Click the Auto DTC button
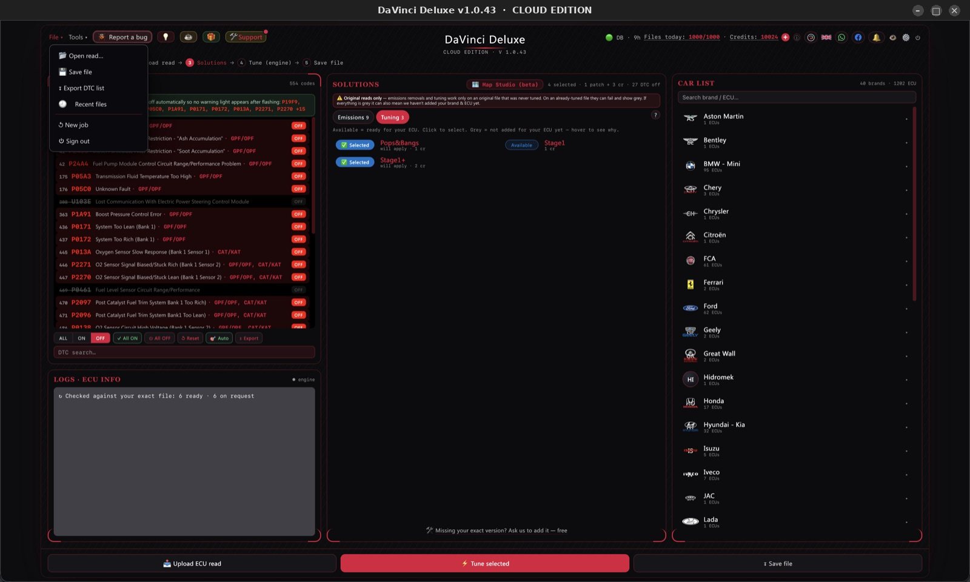970x582 pixels. [x=219, y=338]
